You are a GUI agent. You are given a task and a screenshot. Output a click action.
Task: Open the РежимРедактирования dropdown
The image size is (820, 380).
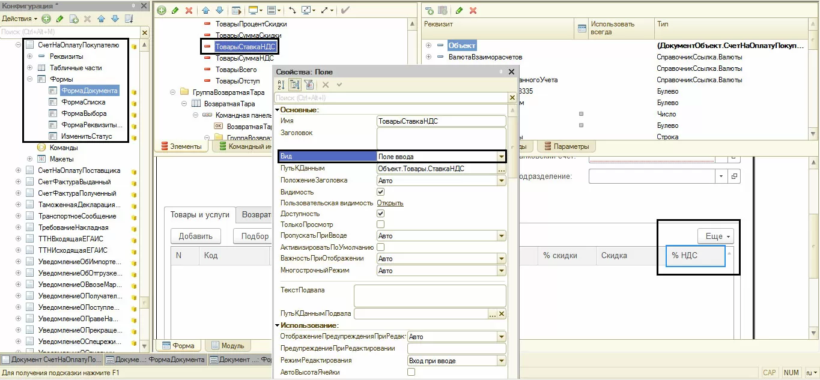(501, 361)
